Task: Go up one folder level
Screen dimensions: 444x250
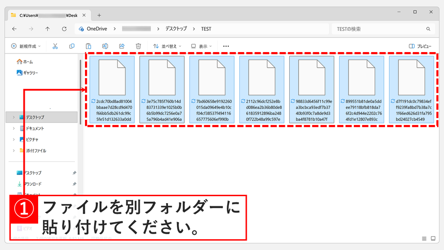Action: pyautogui.click(x=48, y=29)
